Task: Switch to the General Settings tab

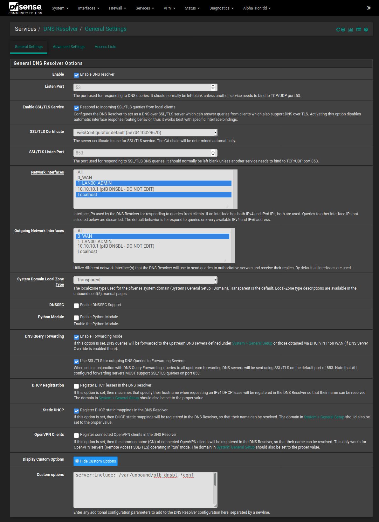Action: (x=29, y=47)
